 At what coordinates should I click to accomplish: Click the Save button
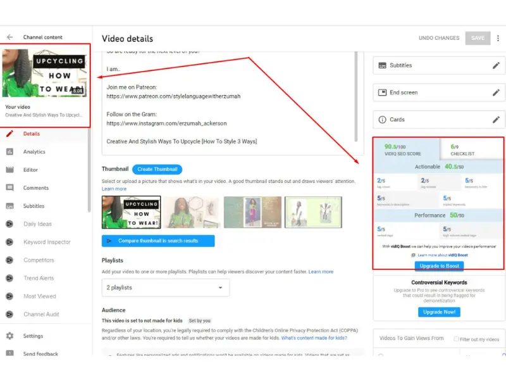[478, 38]
